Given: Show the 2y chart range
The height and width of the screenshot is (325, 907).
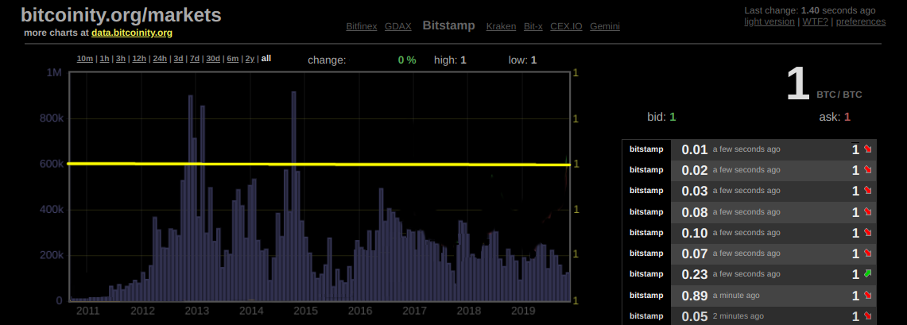Looking at the screenshot, I should [250, 59].
